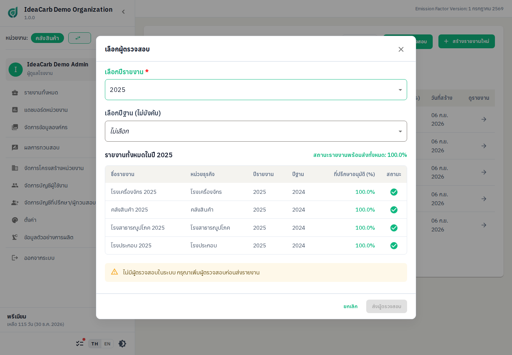The width and height of the screenshot is (512, 355).
Task: Open the checklist tasks icon
Action: pos(80,343)
